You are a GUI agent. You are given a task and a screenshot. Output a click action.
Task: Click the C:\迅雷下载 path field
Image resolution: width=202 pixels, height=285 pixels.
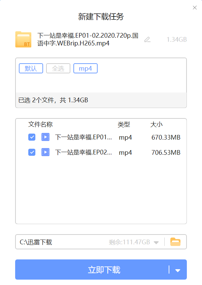pos(101,242)
